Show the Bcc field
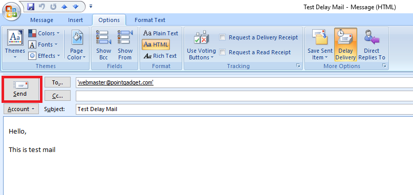Screen dimensions: 413x195 pyautogui.click(x=103, y=45)
